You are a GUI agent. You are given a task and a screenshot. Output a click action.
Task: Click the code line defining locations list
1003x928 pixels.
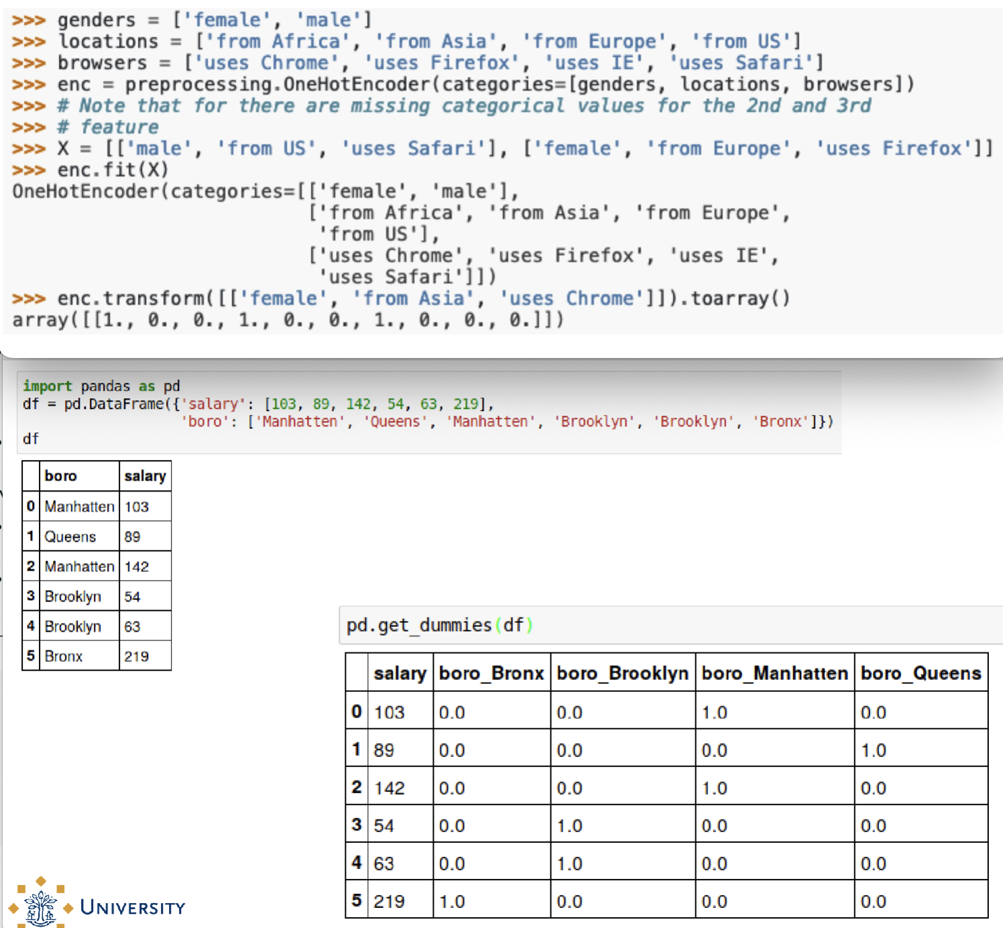pos(406,42)
